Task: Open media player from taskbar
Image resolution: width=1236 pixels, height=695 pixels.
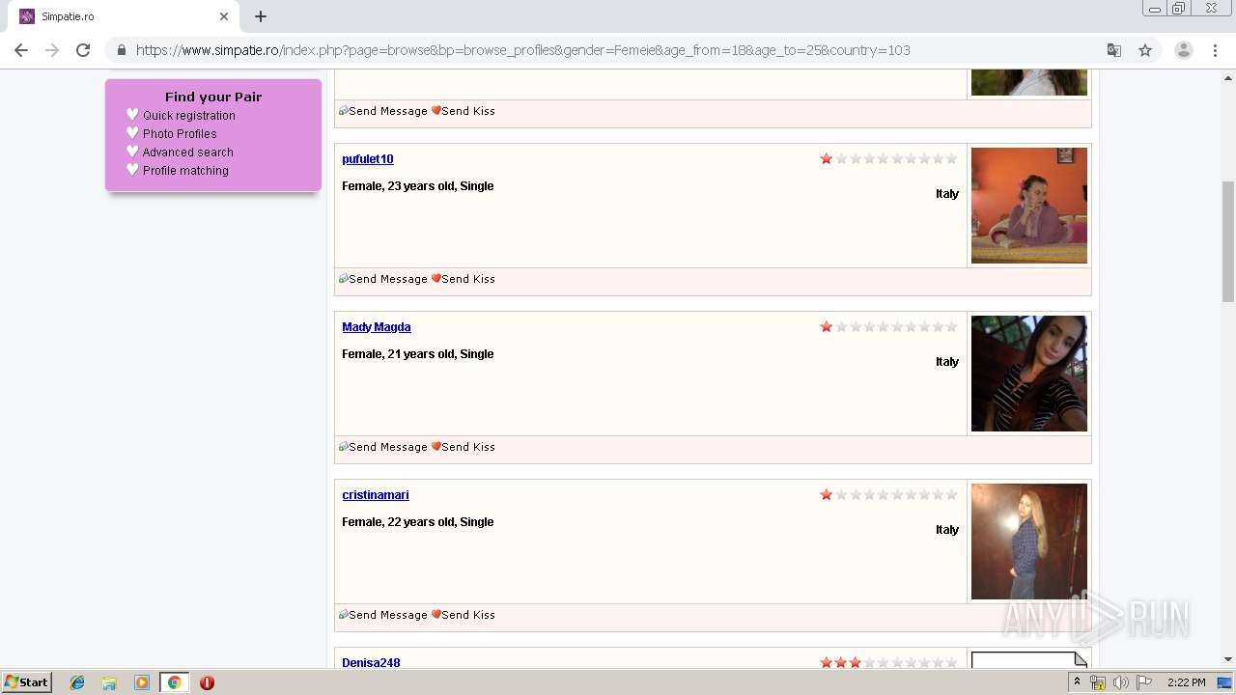Action: pos(141,682)
